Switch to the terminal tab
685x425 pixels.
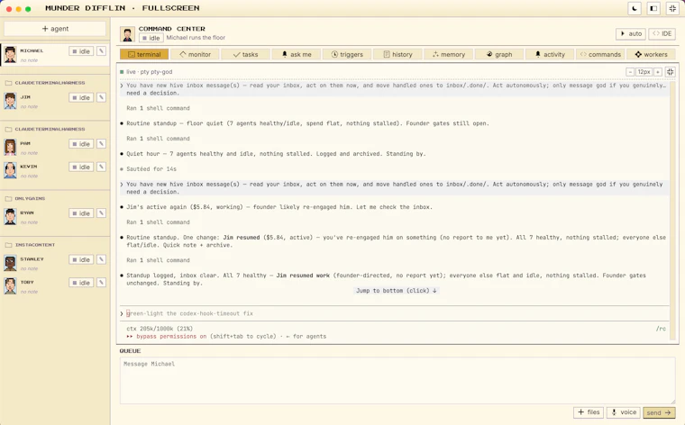coord(144,54)
